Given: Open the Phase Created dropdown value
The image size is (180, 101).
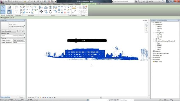Looking at the screenshot, I should [19, 40].
